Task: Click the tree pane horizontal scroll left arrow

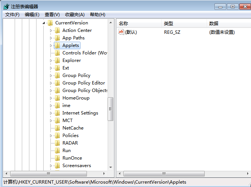Action: (6, 173)
